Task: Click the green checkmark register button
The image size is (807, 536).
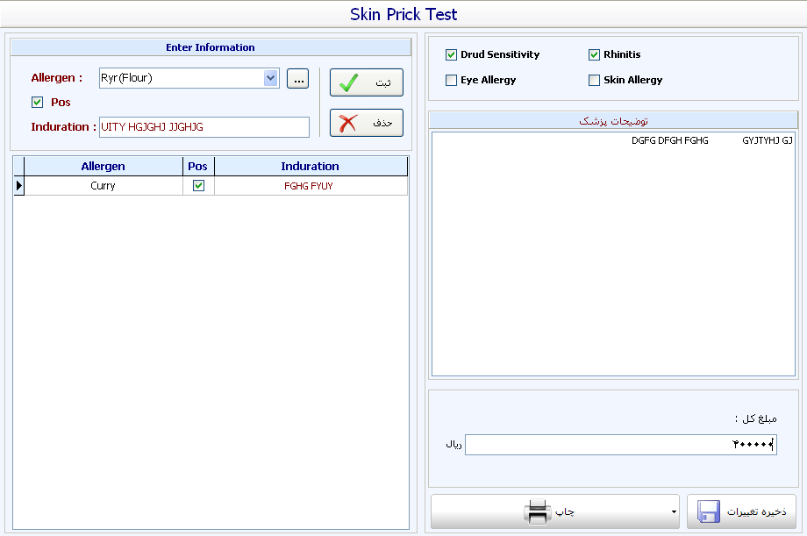Action: coord(366,82)
